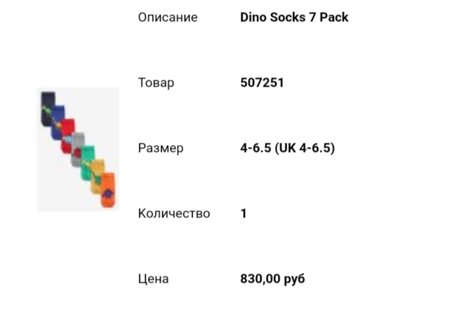Click the Количество label
Viewport: 456px width, 309px height.
[x=174, y=213]
